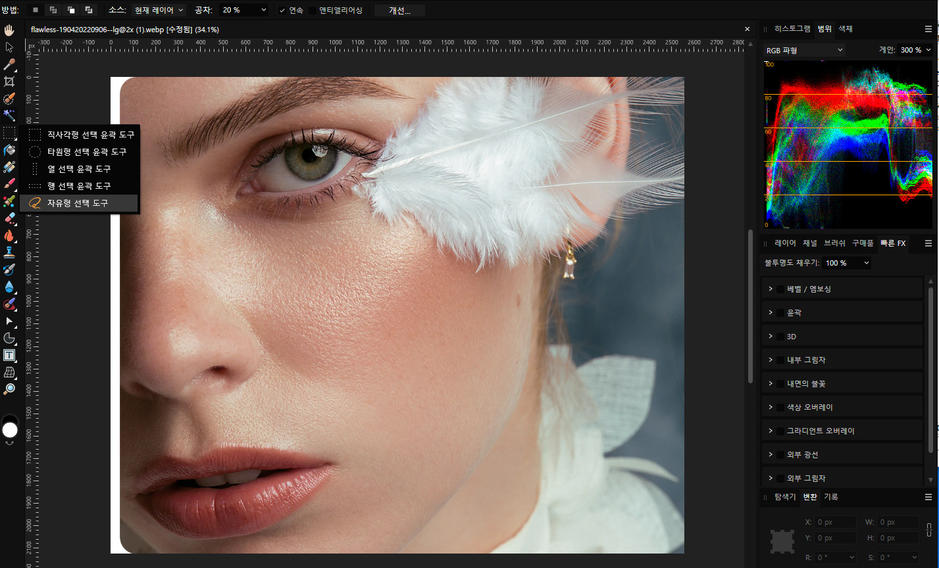Open the S shear dropdown arrow
Screen dimensions: 939x568
click(914, 557)
